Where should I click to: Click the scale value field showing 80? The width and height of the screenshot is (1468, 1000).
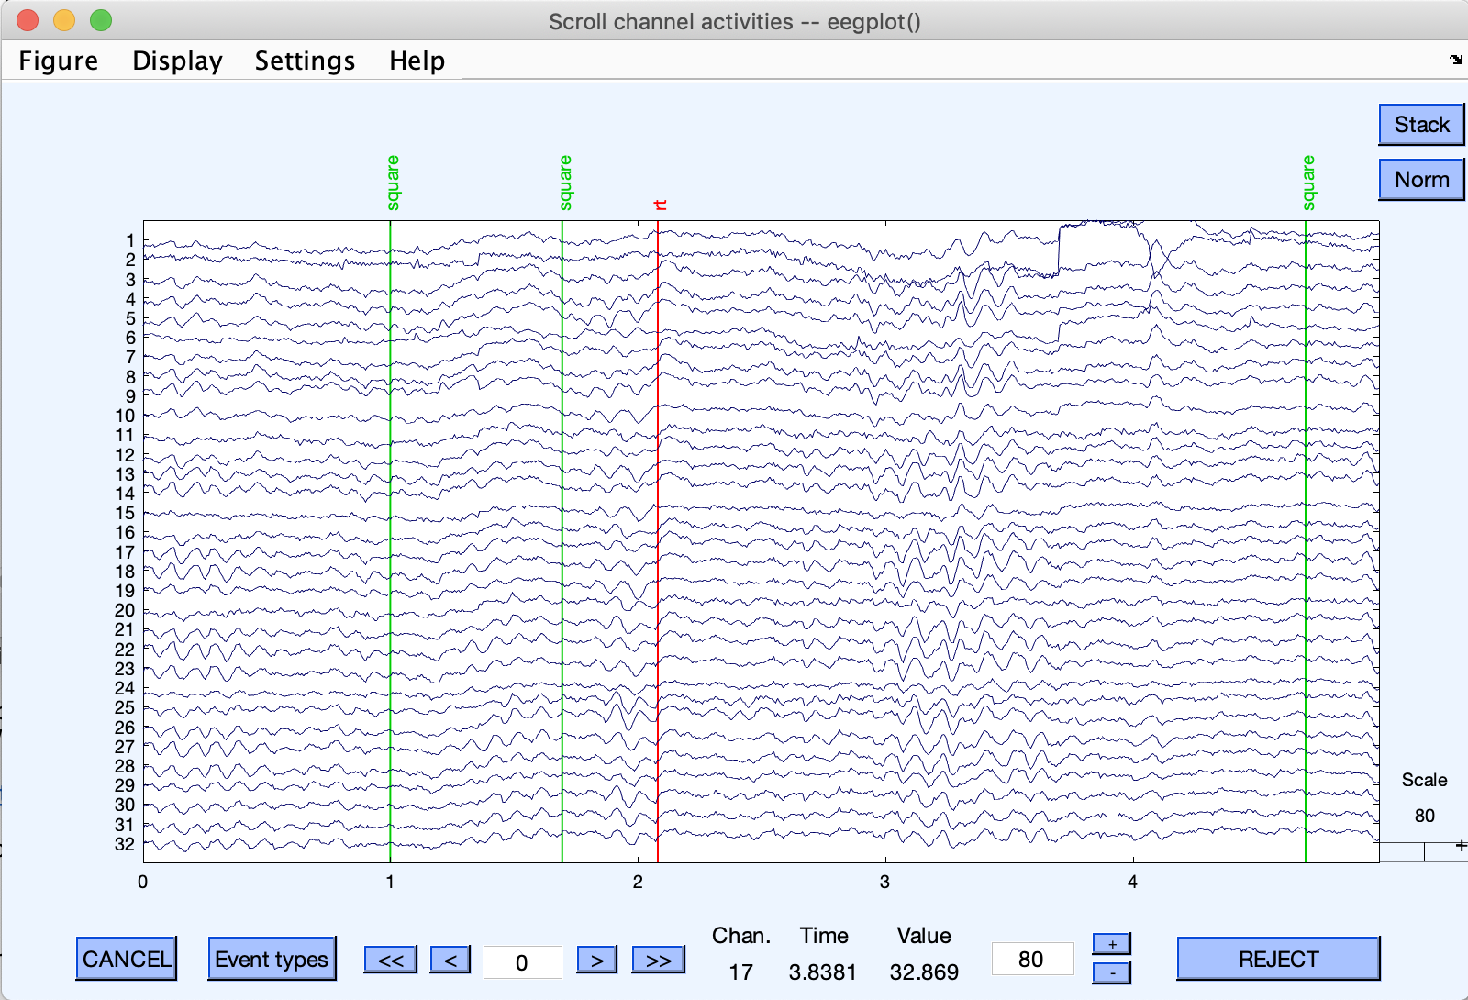(1031, 960)
